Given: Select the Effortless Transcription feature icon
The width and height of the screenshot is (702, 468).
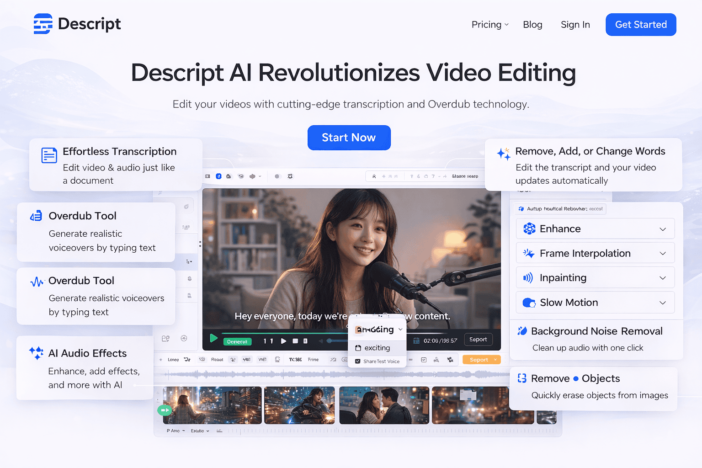Looking at the screenshot, I should tap(49, 155).
